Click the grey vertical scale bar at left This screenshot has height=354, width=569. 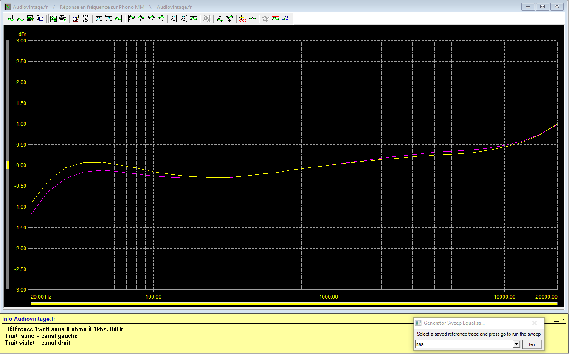point(8,165)
